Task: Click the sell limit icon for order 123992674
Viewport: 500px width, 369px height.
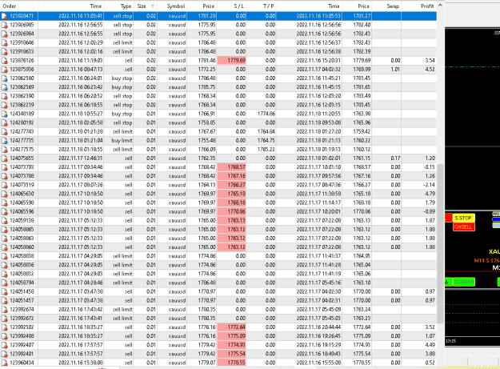Action: (x=5, y=309)
